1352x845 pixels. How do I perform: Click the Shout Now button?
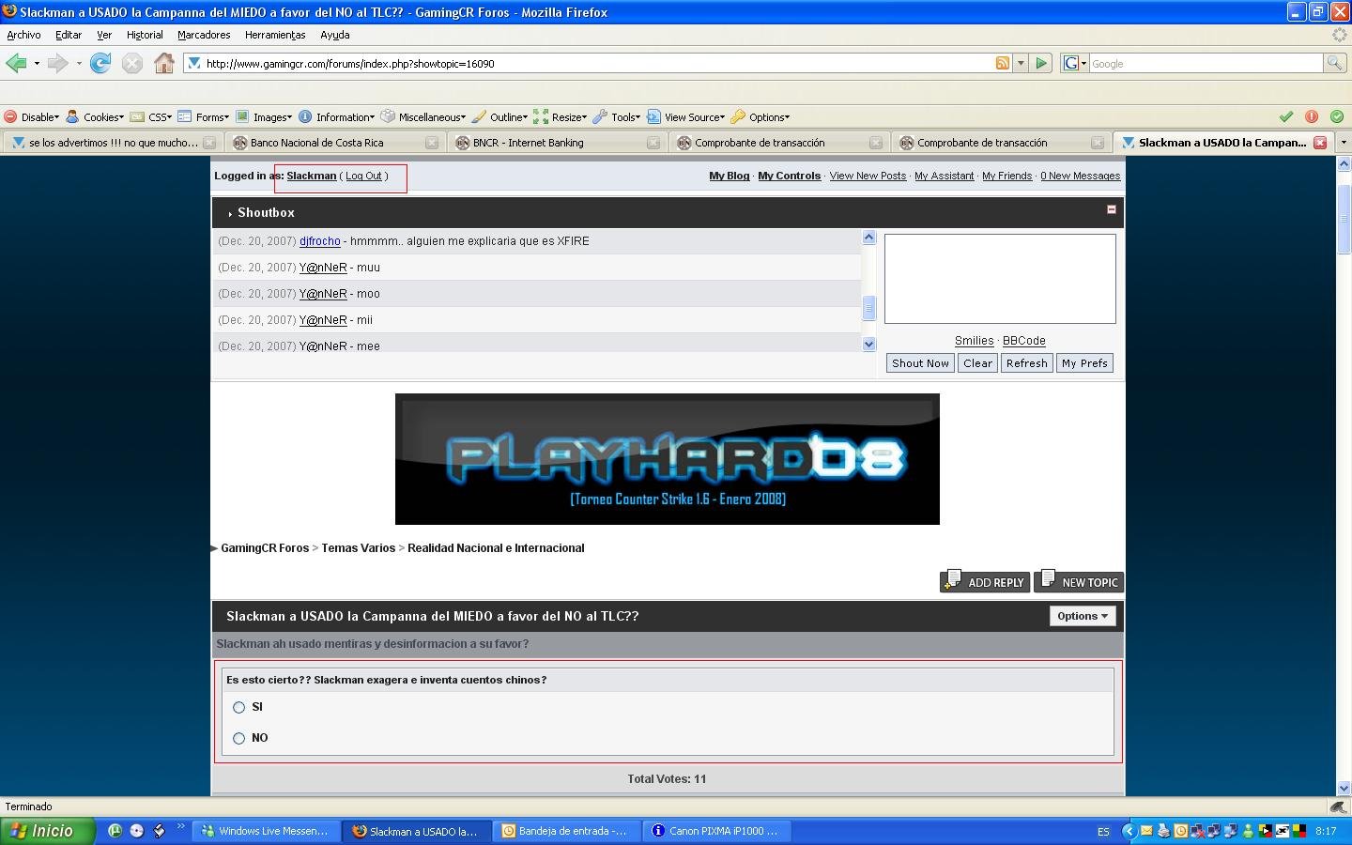(x=920, y=363)
